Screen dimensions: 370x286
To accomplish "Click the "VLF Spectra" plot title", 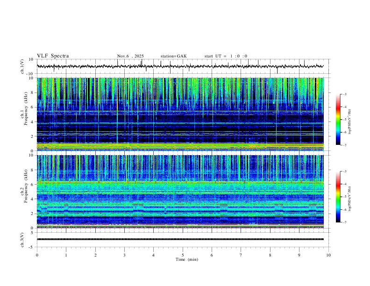I will point(53,56).
